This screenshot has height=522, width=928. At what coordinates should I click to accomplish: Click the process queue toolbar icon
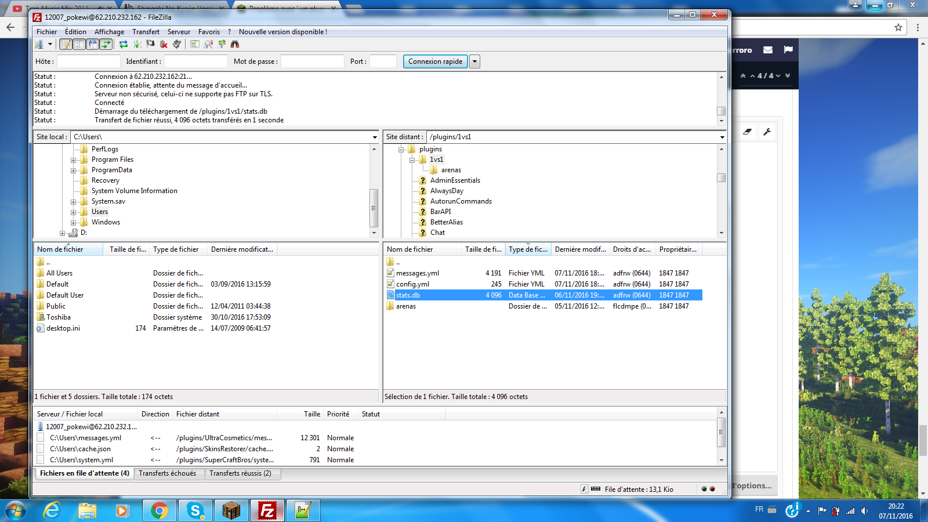tap(137, 44)
